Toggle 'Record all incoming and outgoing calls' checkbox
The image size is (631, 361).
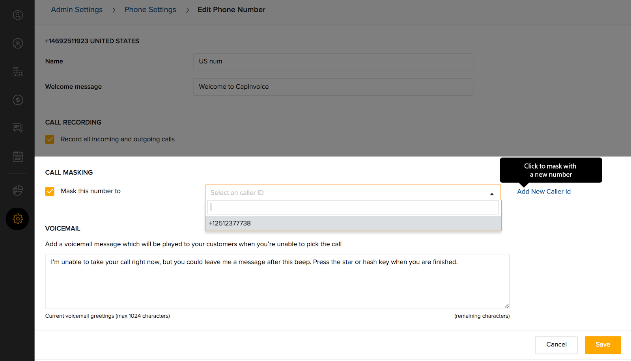[x=50, y=140]
